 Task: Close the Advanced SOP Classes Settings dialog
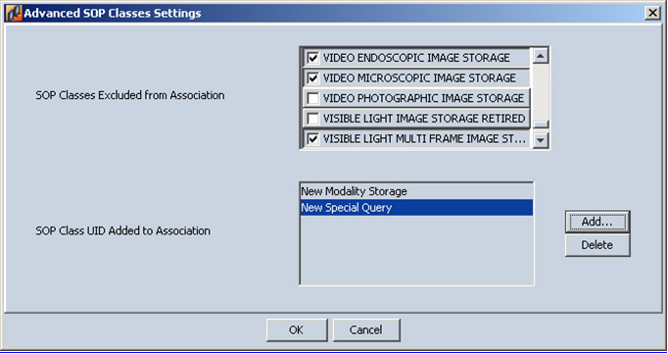(652, 13)
